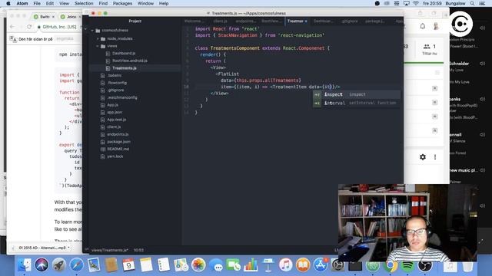Open the Find menu
Screen dimensions: 492x276
tap(103, 3)
